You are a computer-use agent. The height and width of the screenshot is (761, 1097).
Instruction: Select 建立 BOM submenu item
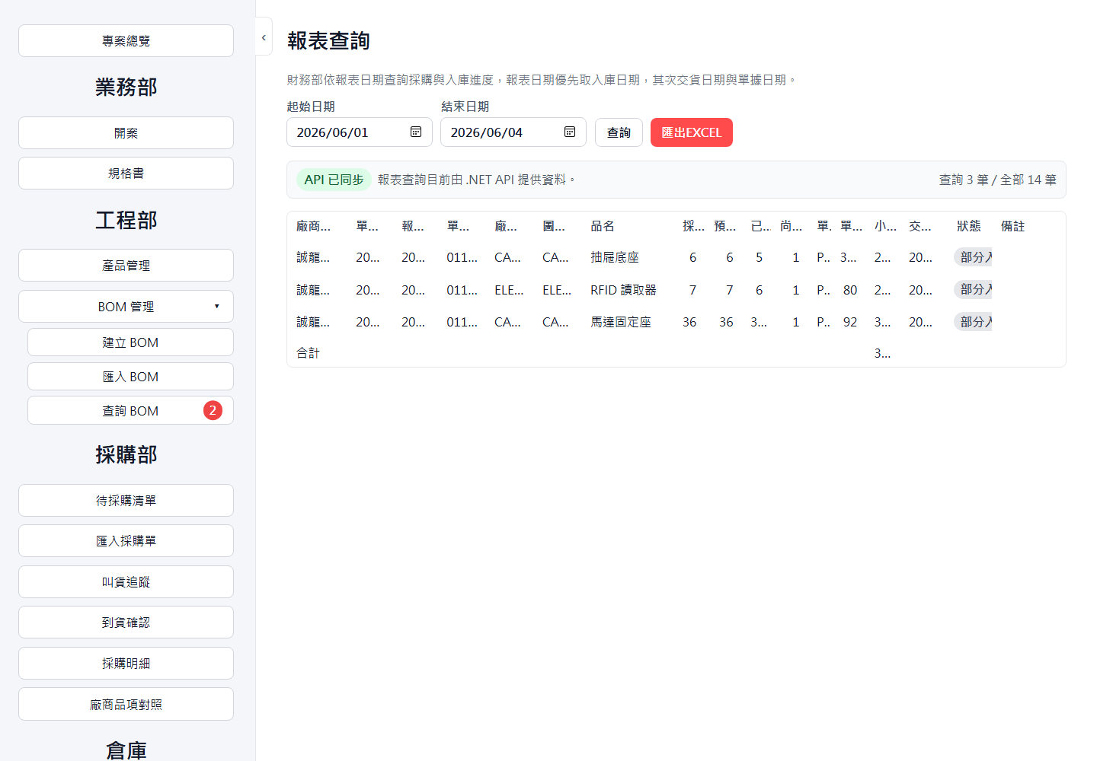130,342
